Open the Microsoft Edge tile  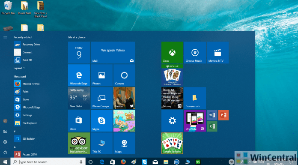[79, 75]
